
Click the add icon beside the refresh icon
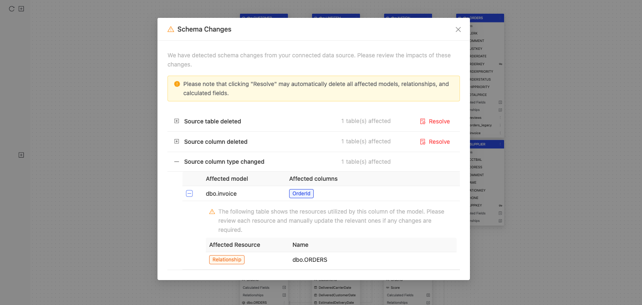21,9
